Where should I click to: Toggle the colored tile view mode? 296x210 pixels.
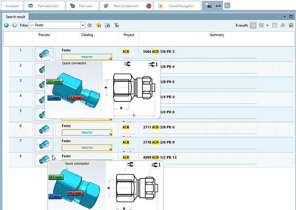261,25
